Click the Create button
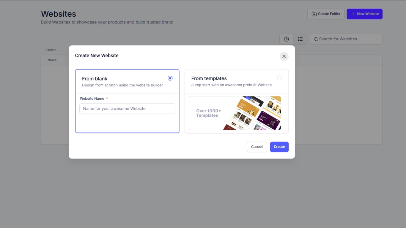Image resolution: width=406 pixels, height=228 pixels. [279, 147]
